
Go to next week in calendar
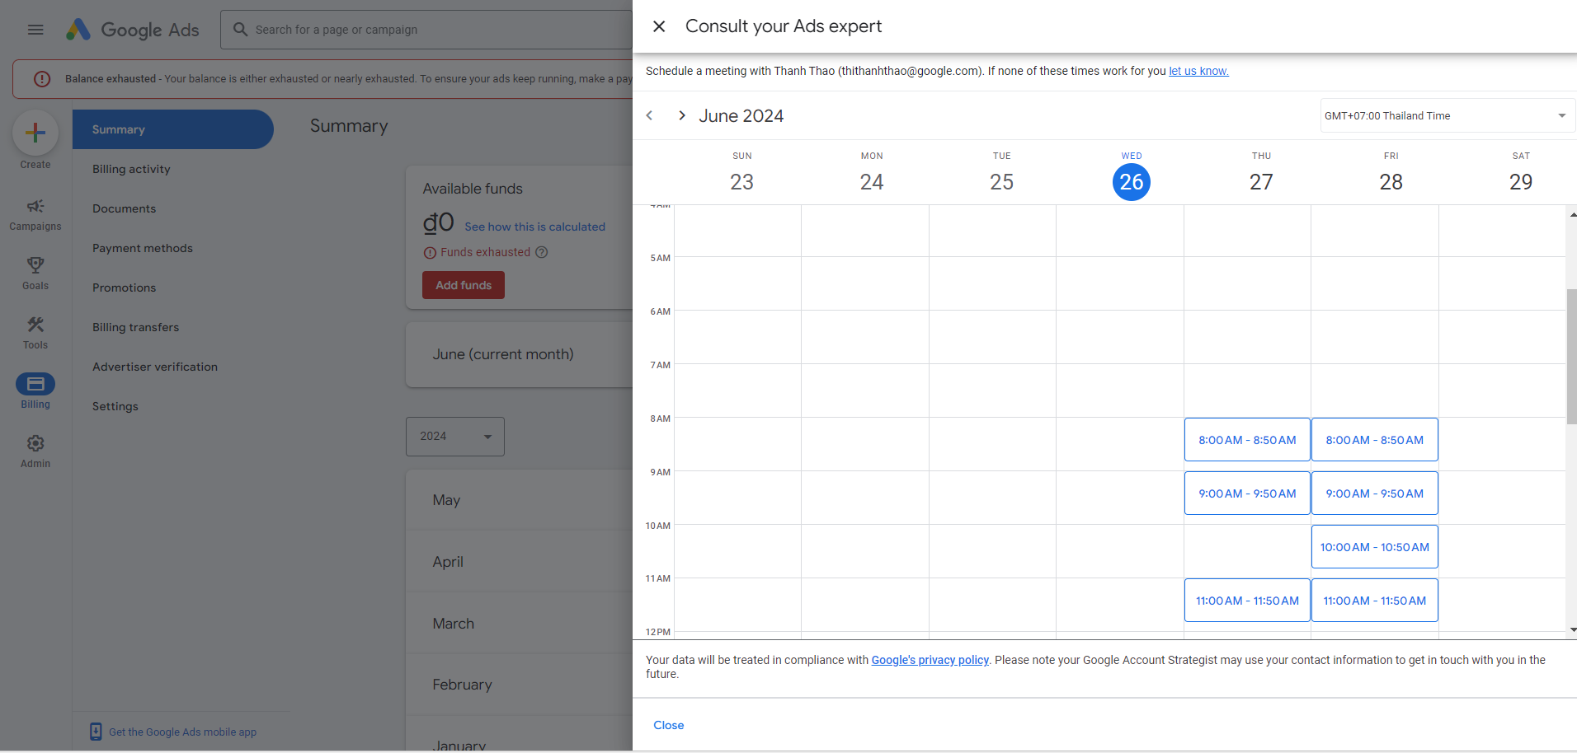(x=681, y=115)
